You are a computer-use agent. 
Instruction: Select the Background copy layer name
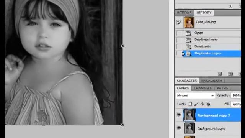pyautogui.click(x=211, y=129)
